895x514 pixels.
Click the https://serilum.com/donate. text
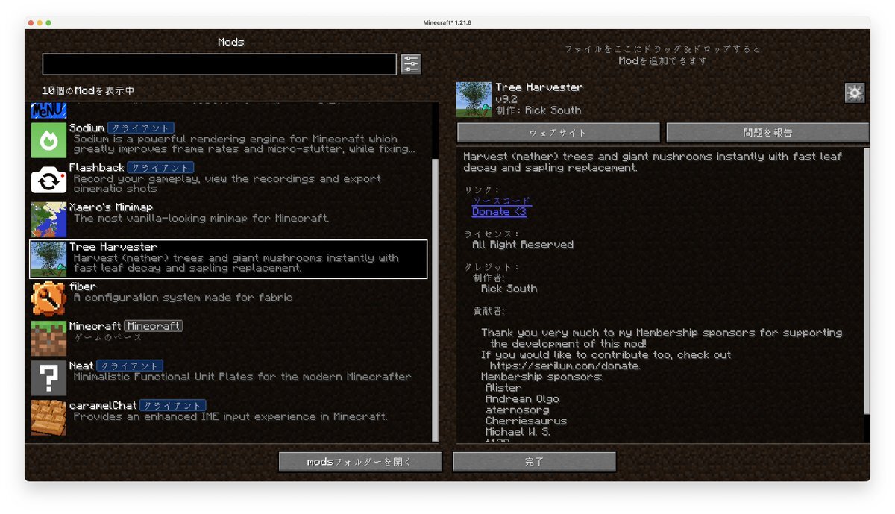coord(565,366)
